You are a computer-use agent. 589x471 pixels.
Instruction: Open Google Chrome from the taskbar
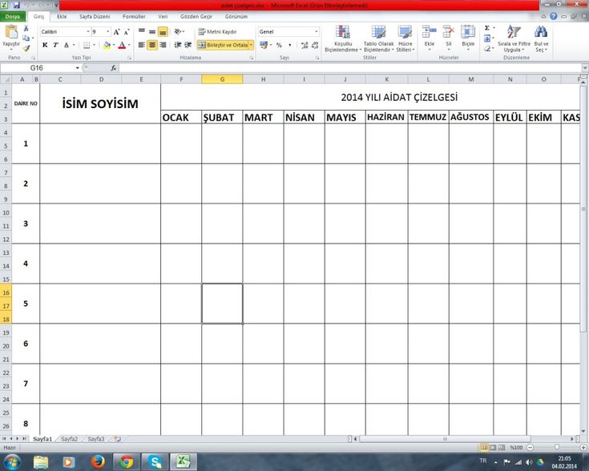coord(125,462)
